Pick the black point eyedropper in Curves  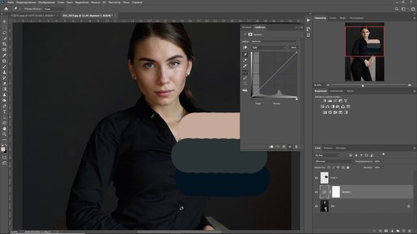(245, 55)
